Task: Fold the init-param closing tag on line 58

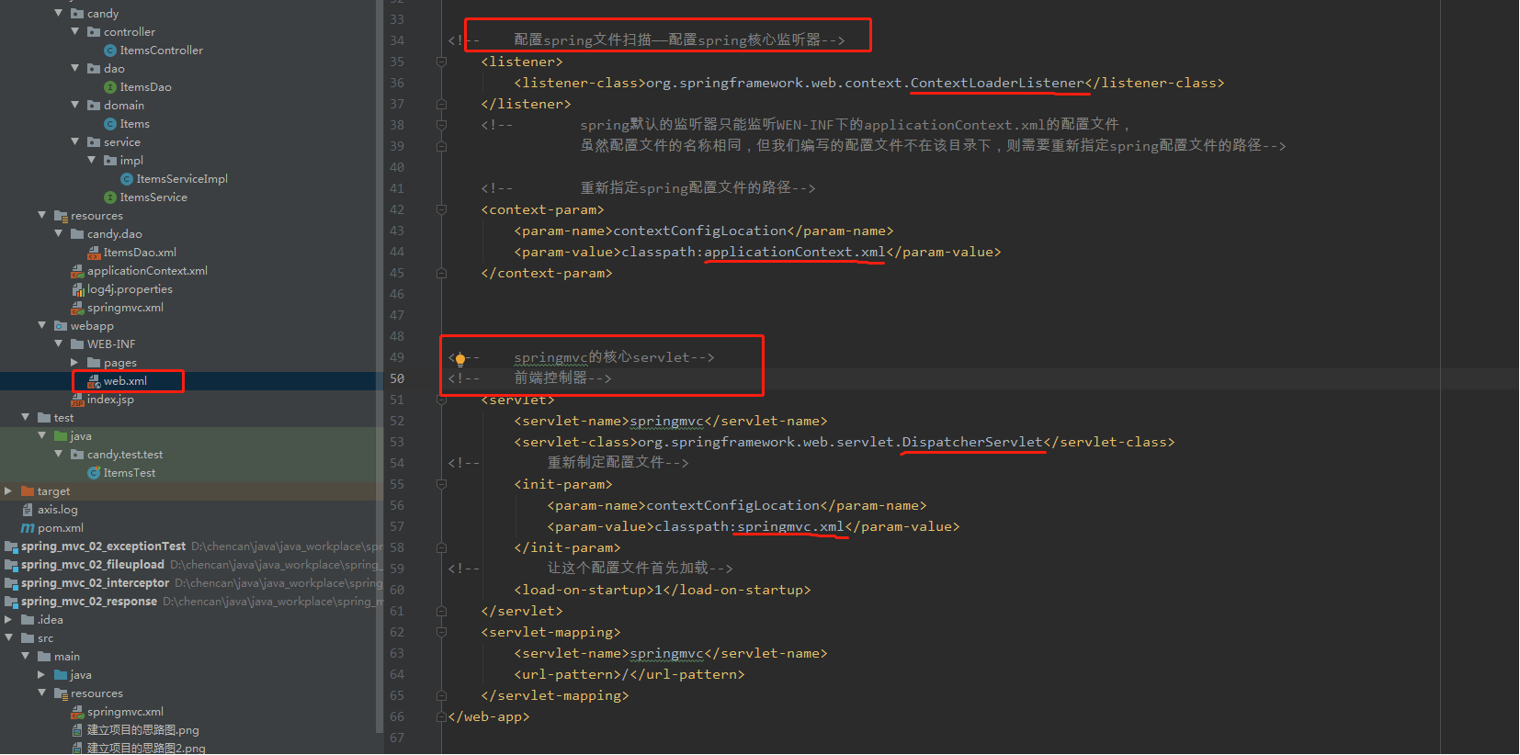Action: (441, 547)
